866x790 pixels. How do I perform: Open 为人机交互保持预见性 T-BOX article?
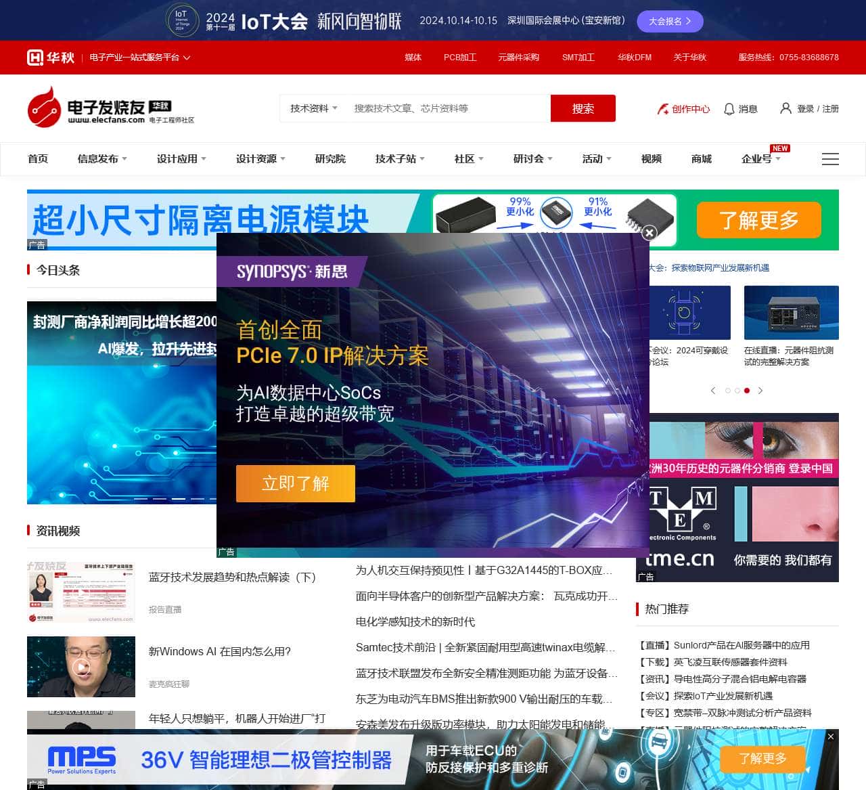point(484,570)
